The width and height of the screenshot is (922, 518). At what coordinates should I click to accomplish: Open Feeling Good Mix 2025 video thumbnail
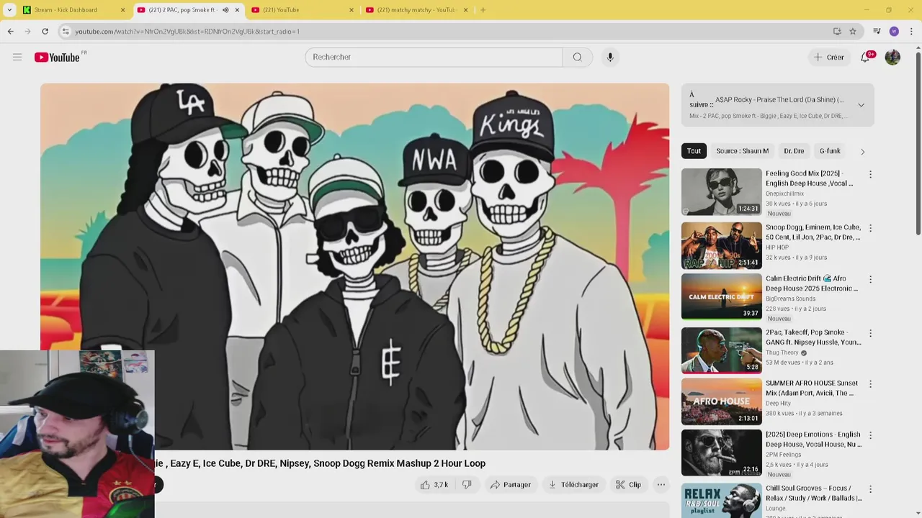[x=721, y=191]
